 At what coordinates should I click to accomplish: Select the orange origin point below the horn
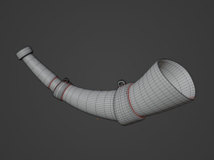(x=98, y=119)
